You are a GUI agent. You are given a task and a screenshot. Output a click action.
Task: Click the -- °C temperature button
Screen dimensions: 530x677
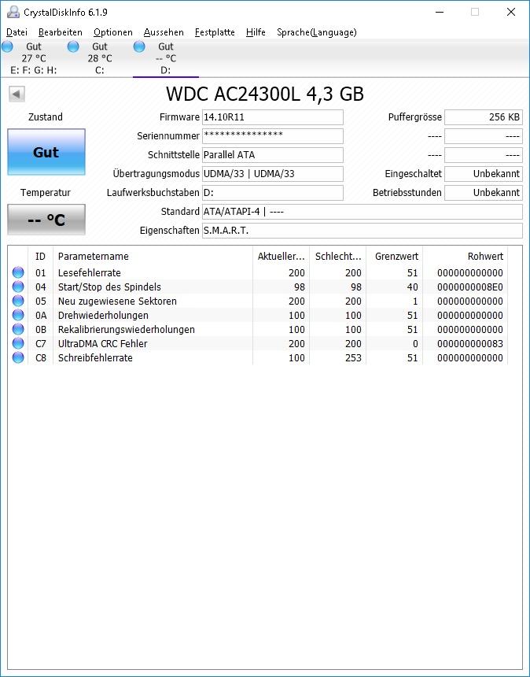point(46,220)
